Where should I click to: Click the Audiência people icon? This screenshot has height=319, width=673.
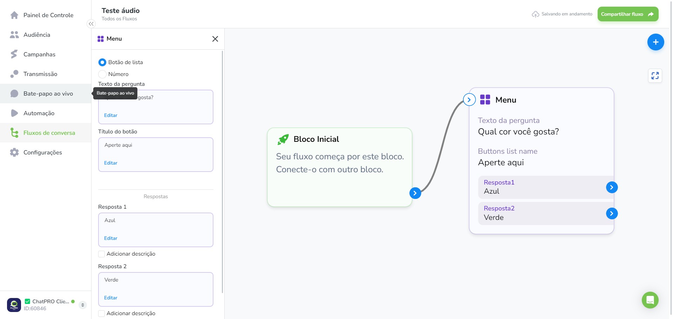click(14, 35)
